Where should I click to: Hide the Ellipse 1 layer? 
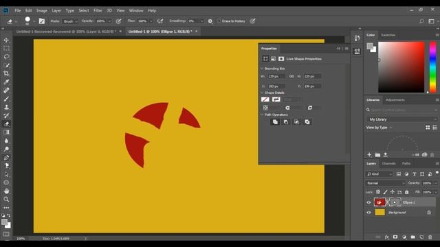(x=368, y=202)
